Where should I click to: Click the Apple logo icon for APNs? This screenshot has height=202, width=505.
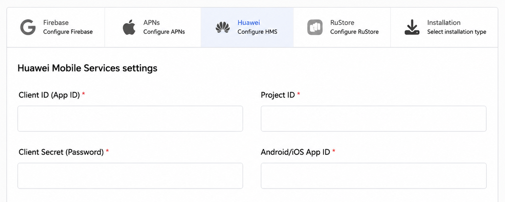(x=129, y=27)
